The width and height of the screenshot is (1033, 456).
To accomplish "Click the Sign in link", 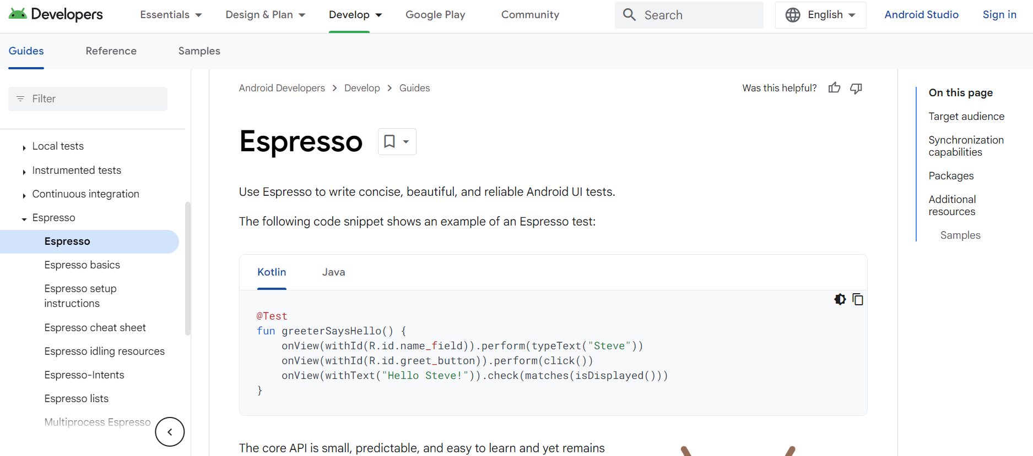I will click(x=999, y=15).
